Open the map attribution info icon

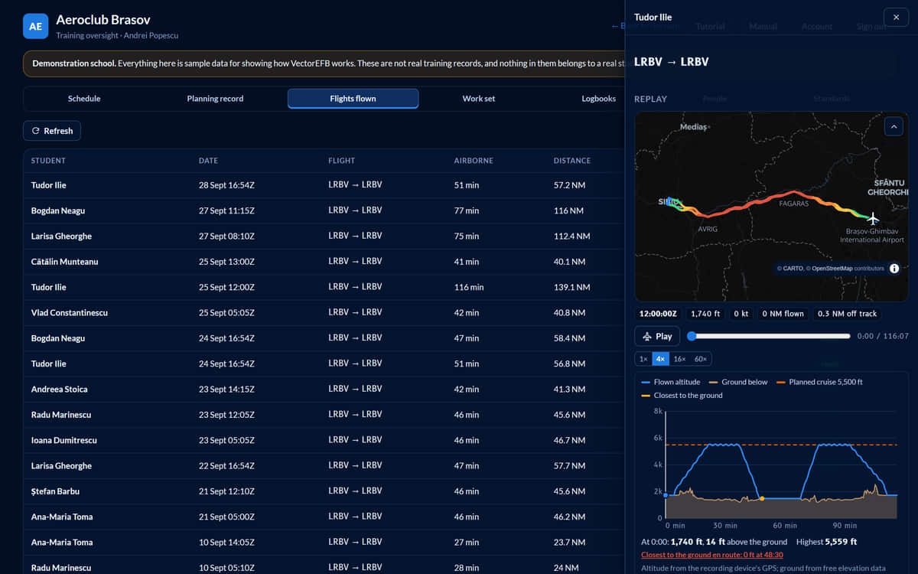coord(894,268)
